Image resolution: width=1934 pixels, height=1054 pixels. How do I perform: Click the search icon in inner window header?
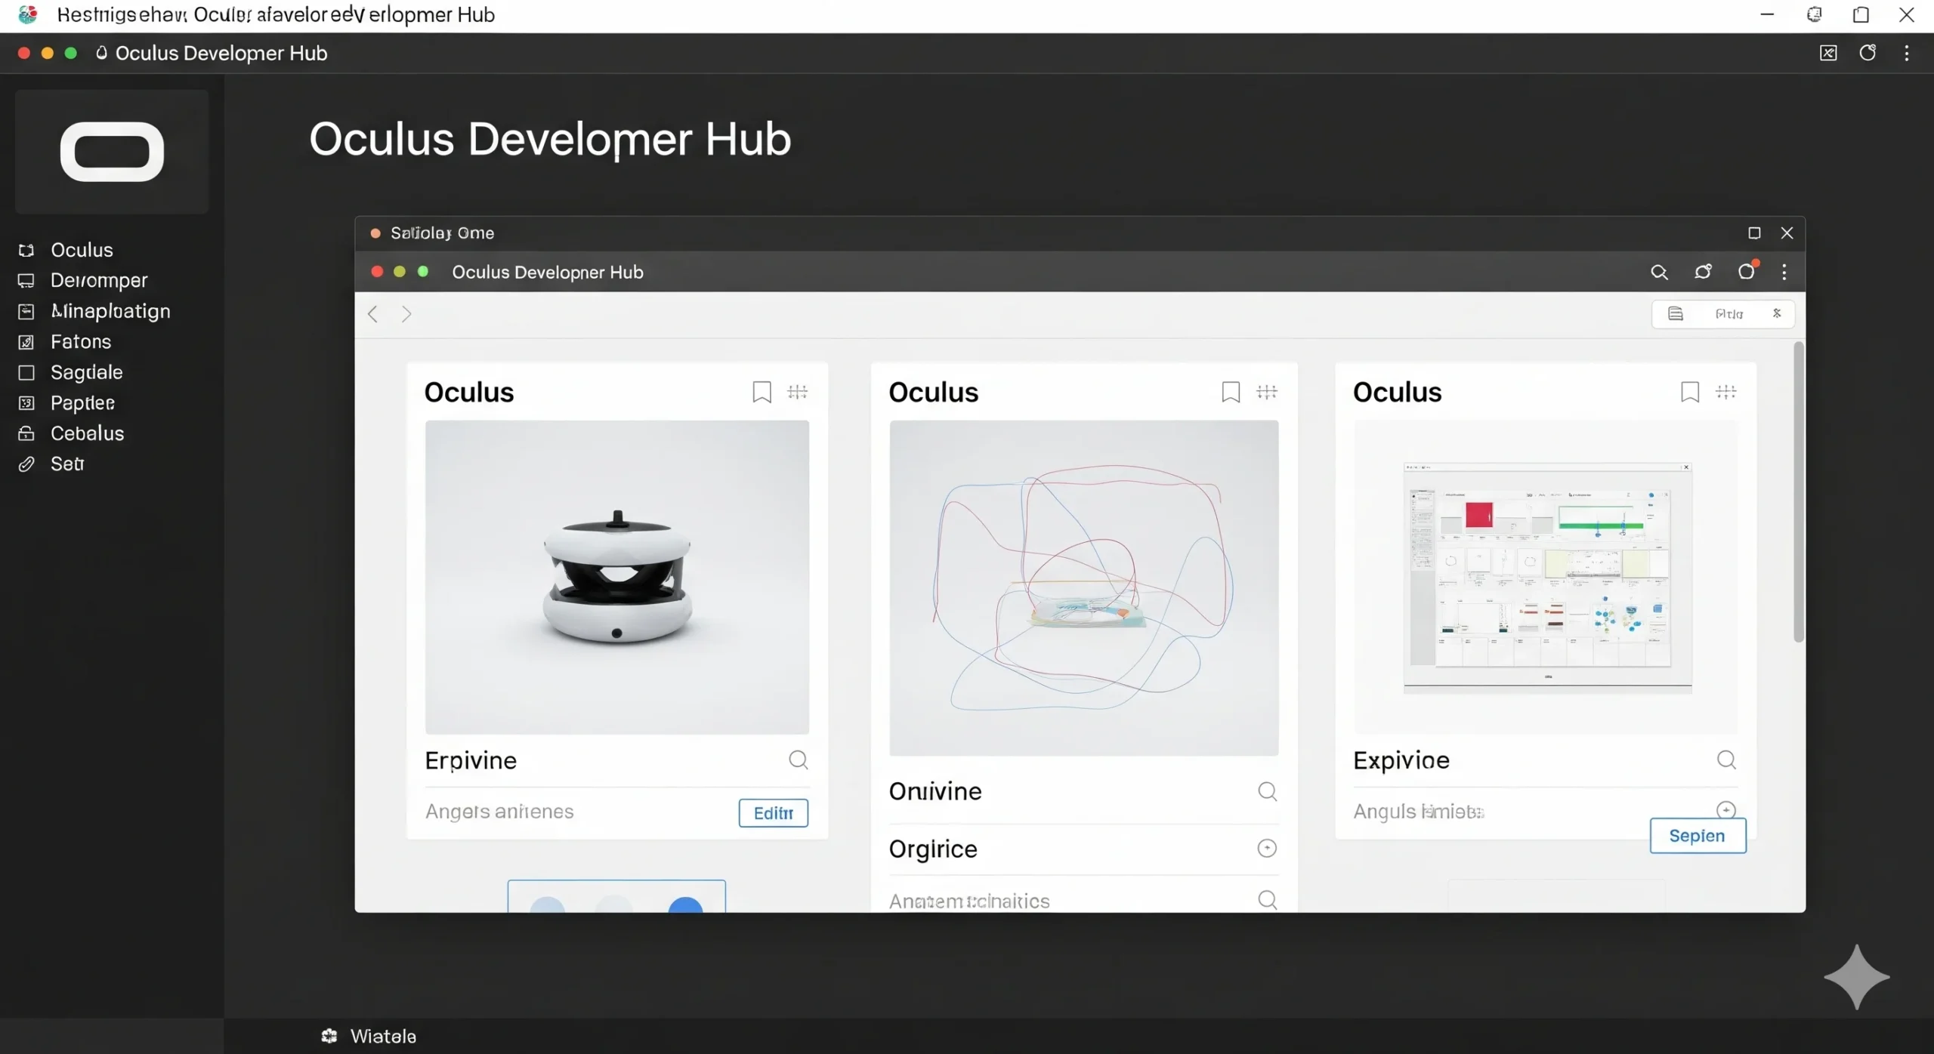point(1659,273)
